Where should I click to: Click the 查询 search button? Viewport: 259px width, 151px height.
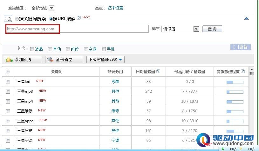[212, 29]
